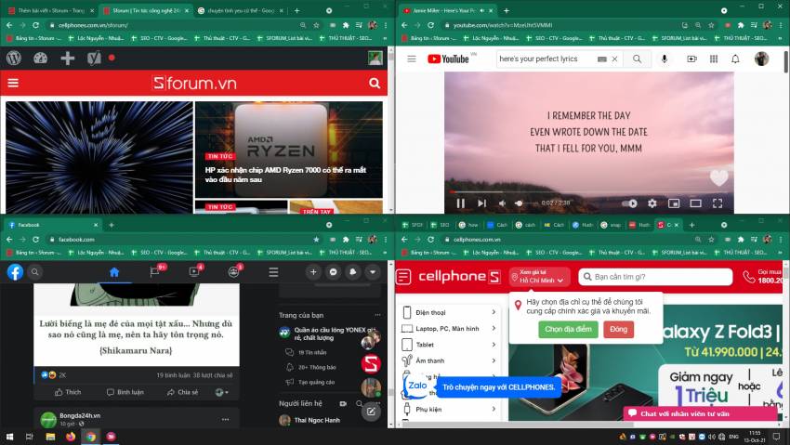This screenshot has width=790, height=445.
Task: Open the Sforum hamburger menu
Action: coord(13,83)
